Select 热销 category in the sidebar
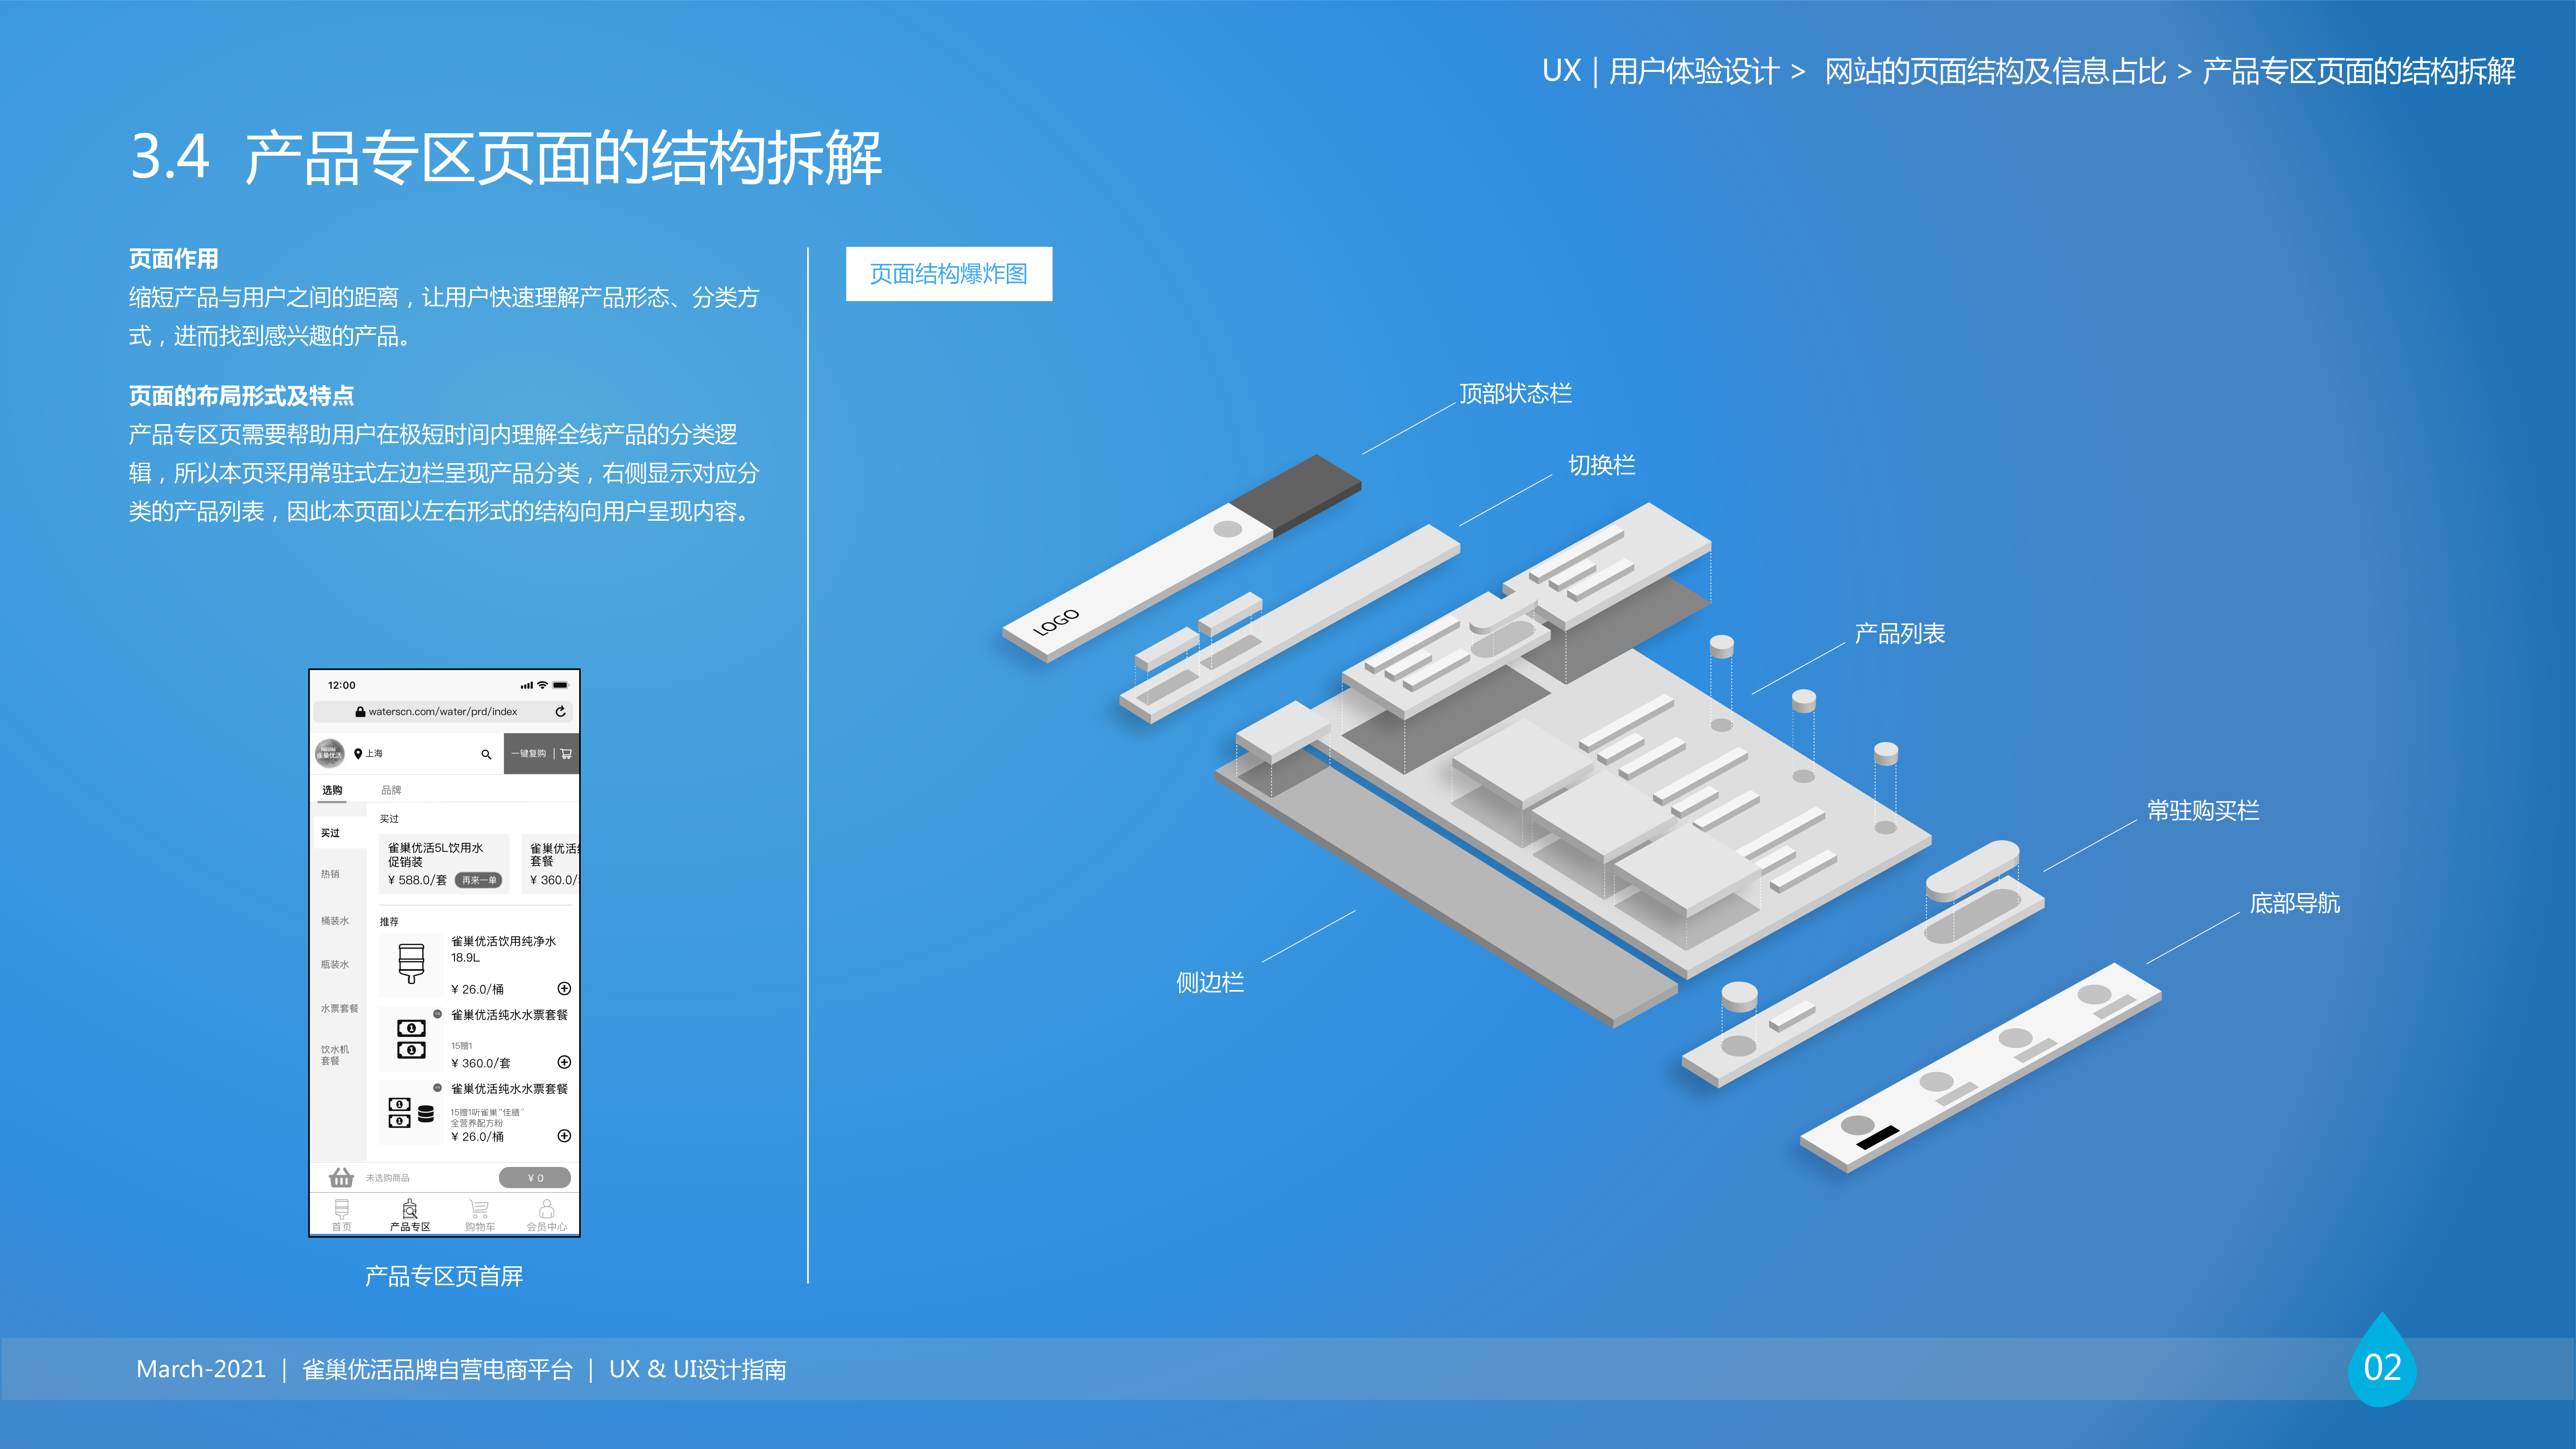Image resolution: width=2576 pixels, height=1449 pixels. coord(330,874)
